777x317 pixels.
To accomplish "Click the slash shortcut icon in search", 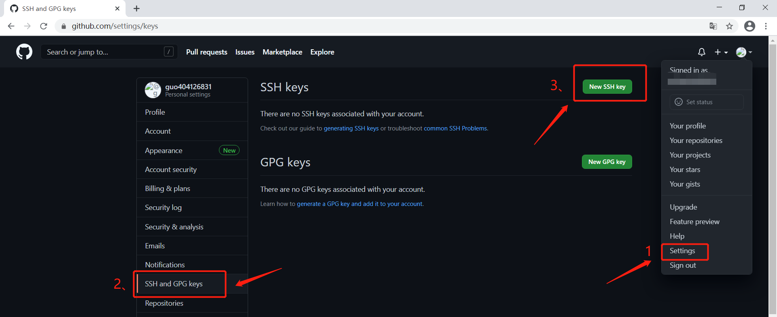I will pos(169,52).
